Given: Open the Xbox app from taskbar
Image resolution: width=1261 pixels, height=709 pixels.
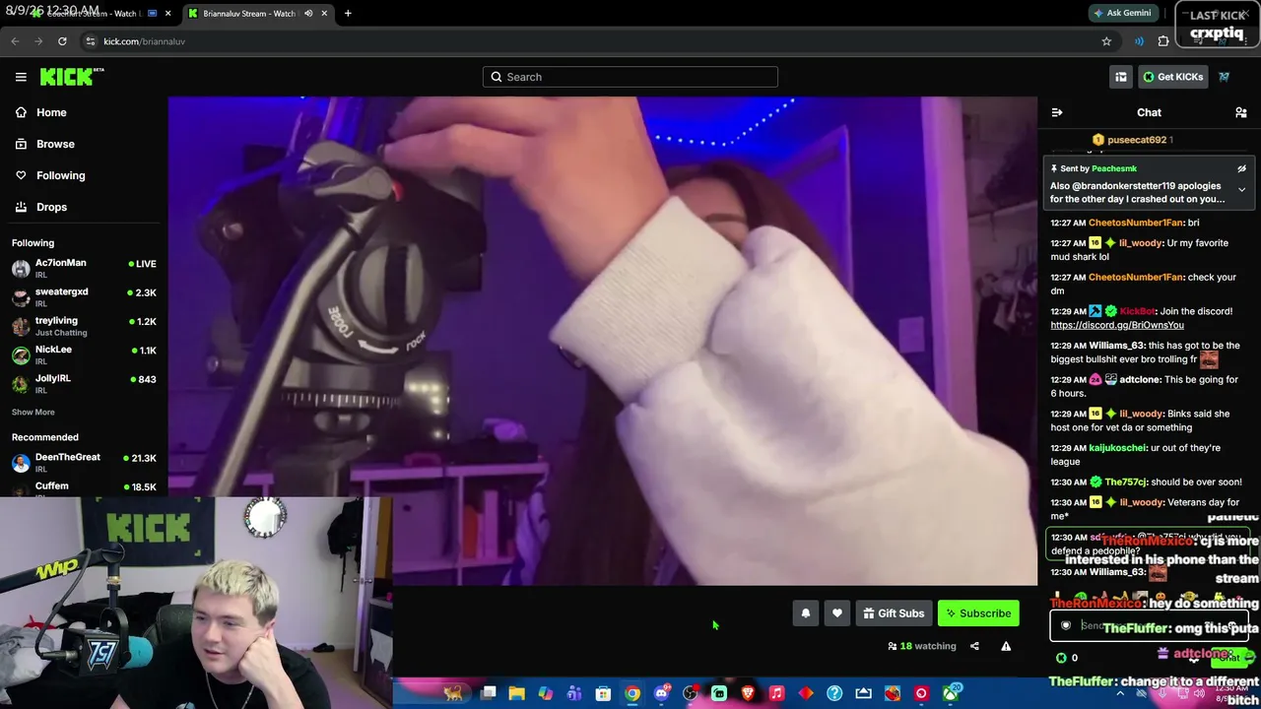Looking at the screenshot, I should tap(950, 693).
